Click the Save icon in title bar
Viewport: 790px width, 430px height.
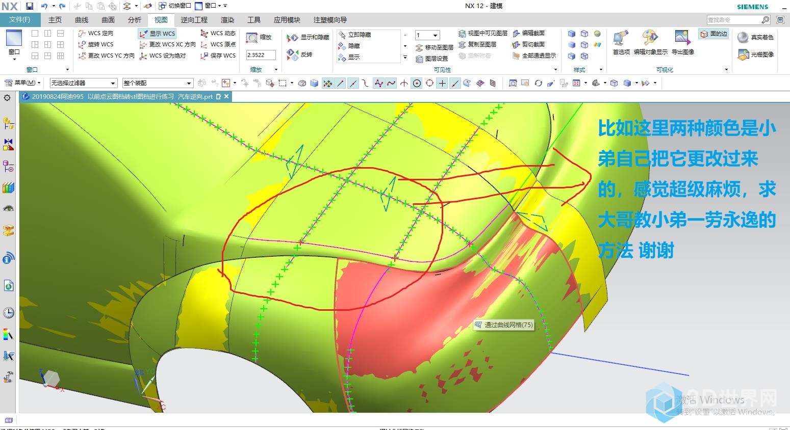pos(29,6)
